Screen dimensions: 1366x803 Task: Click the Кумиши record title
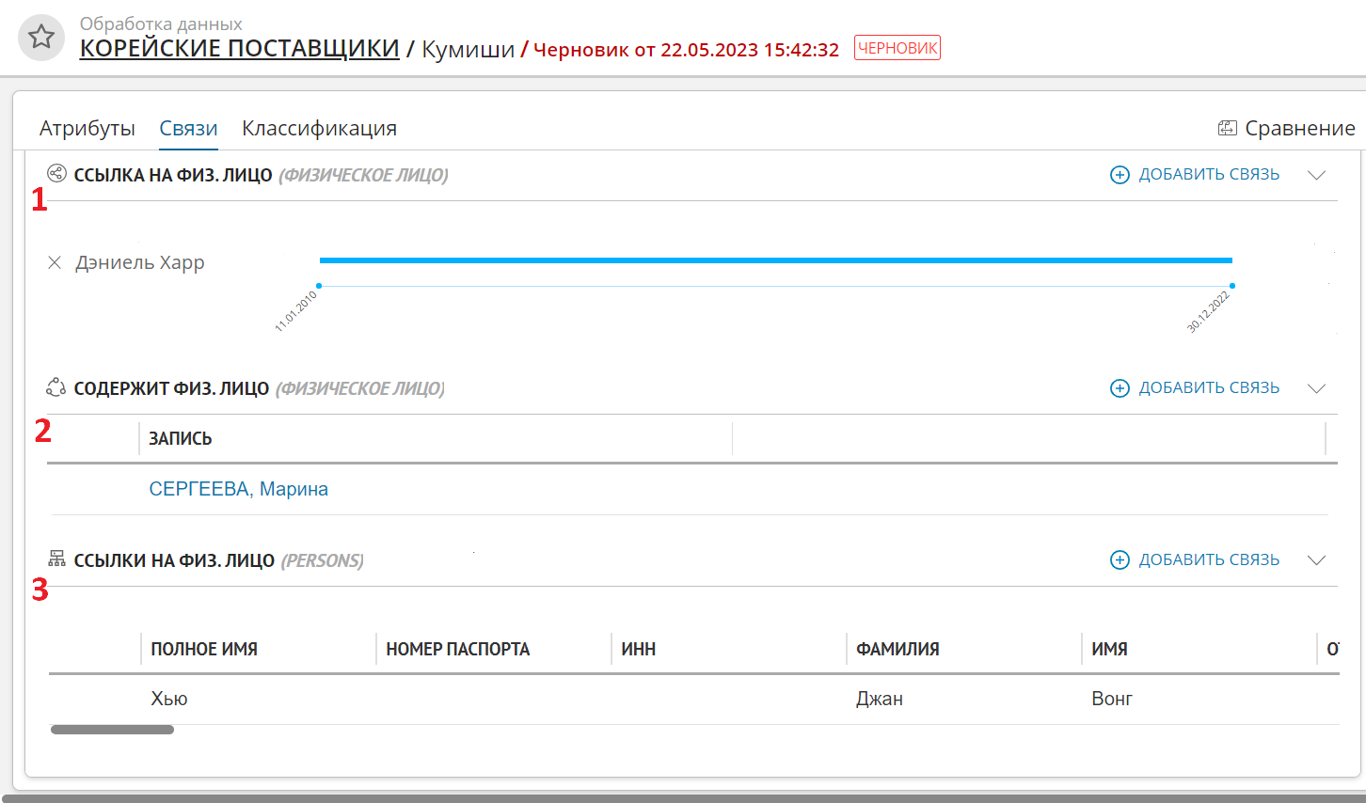pos(468,49)
